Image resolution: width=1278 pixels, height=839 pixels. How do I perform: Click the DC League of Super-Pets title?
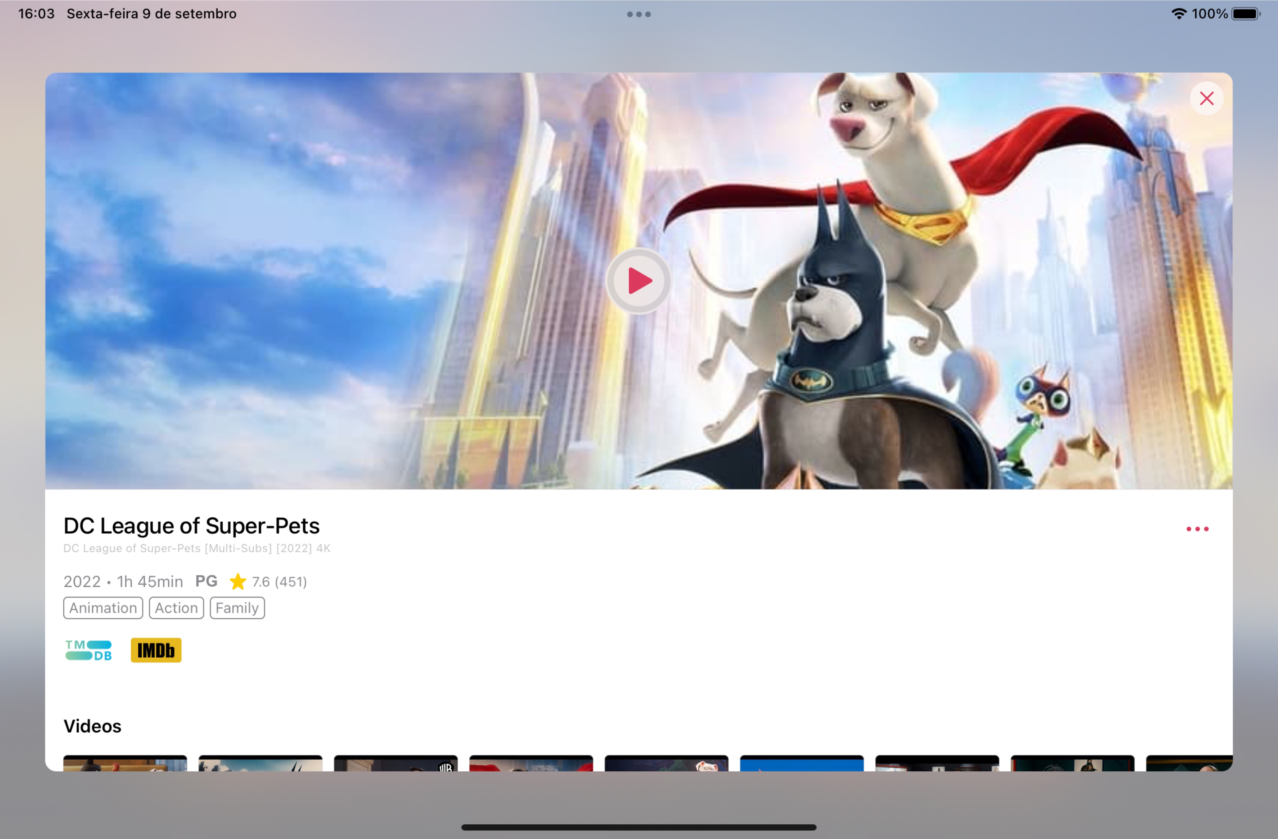tap(191, 526)
